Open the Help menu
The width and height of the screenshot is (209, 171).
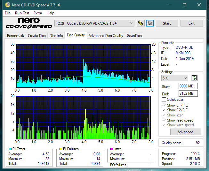pos(50,13)
